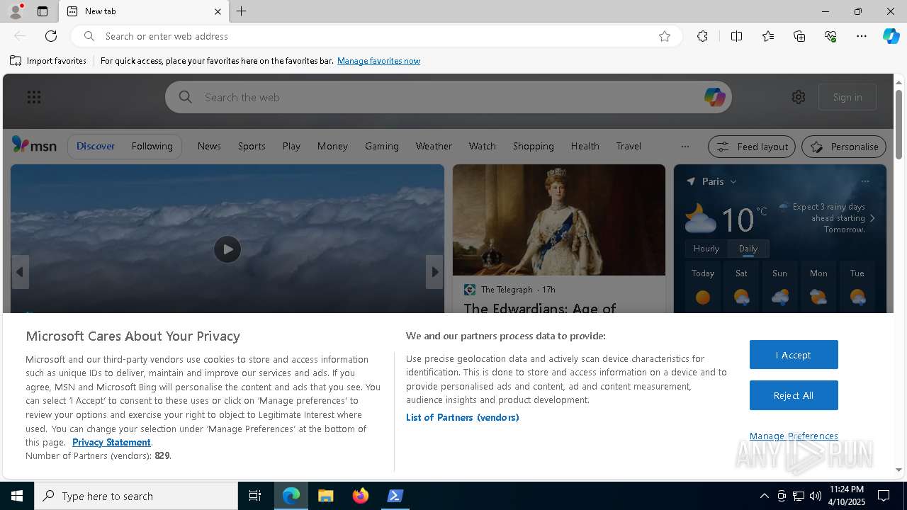
Task: Open the Privacy Statement link
Action: tap(111, 442)
